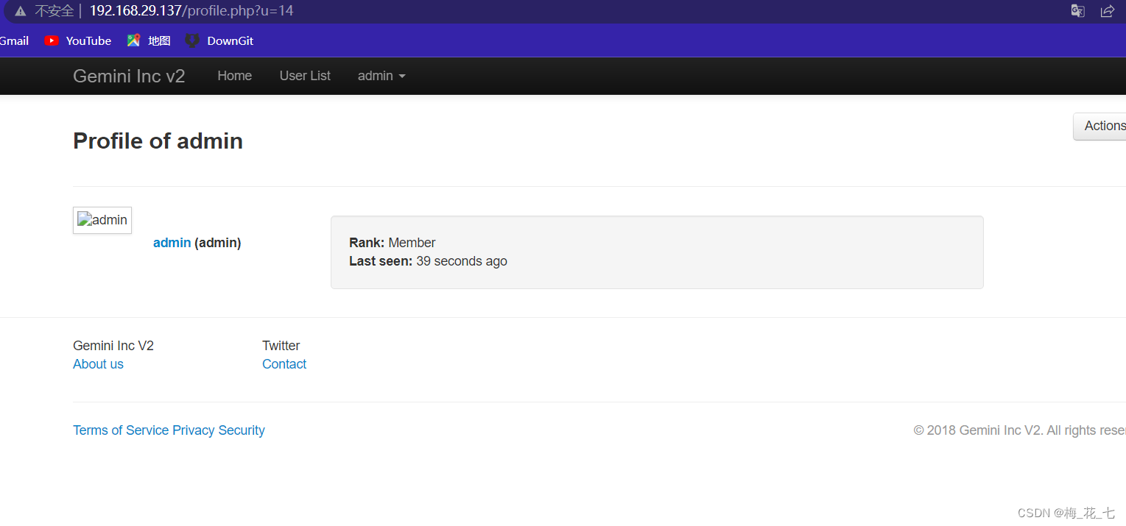Open the Maps bookmark icon
Viewport: 1126px width, 526px height.
click(133, 40)
